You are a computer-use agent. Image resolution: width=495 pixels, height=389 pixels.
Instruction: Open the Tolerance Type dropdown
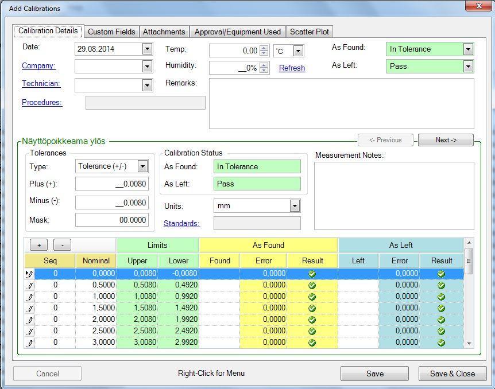(142, 166)
